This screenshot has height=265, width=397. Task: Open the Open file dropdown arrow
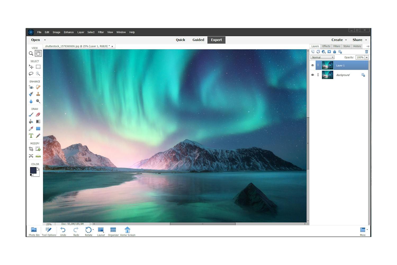coord(44,40)
